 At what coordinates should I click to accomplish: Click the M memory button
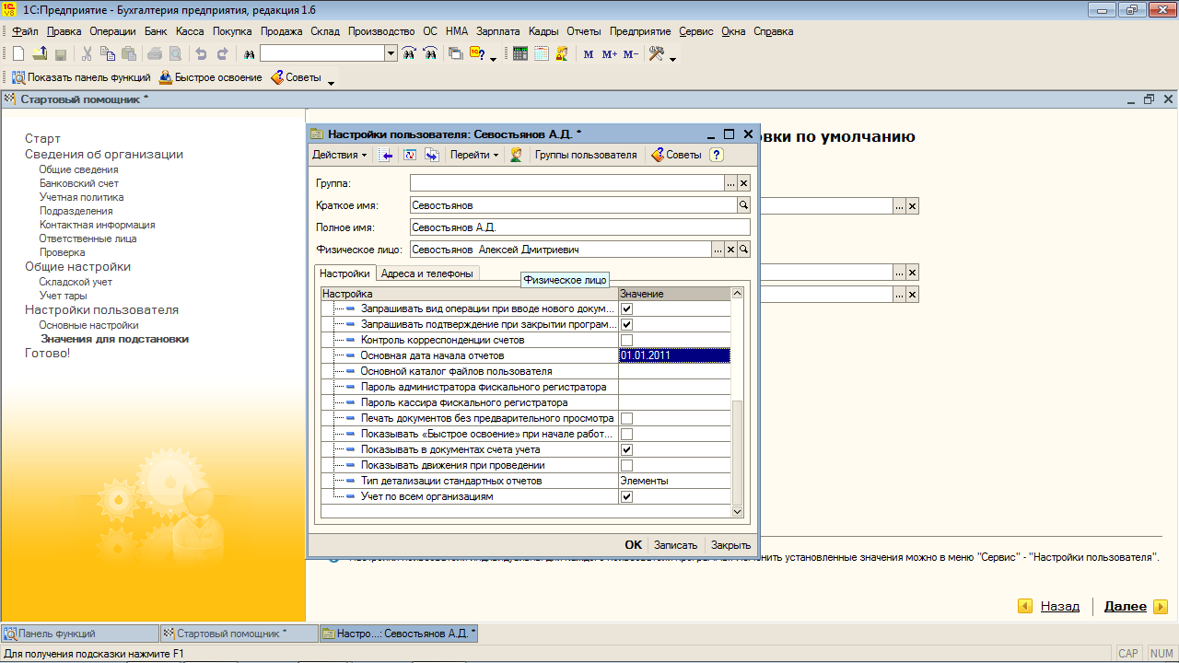[589, 54]
